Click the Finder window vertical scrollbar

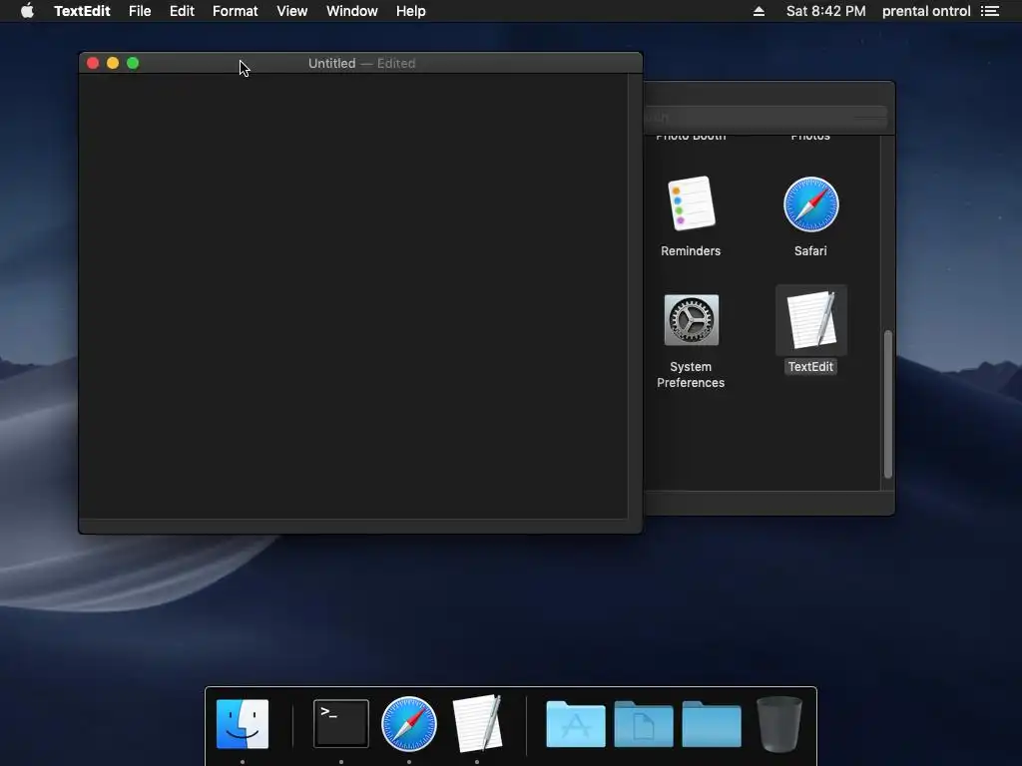click(887, 405)
